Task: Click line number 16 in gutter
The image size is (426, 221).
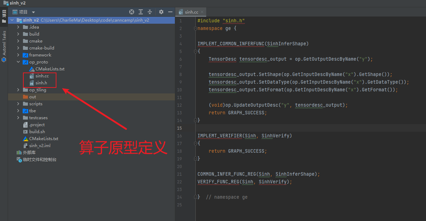Action: 179,136
